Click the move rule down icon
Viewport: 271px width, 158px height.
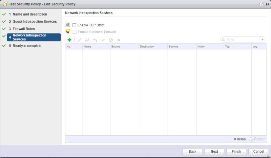[95, 40]
